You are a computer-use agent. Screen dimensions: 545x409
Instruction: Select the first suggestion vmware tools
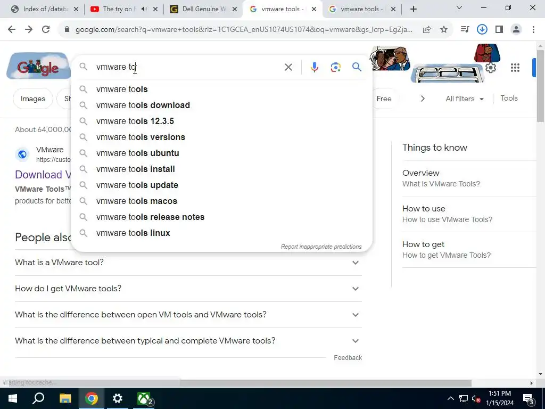pyautogui.click(x=221, y=89)
